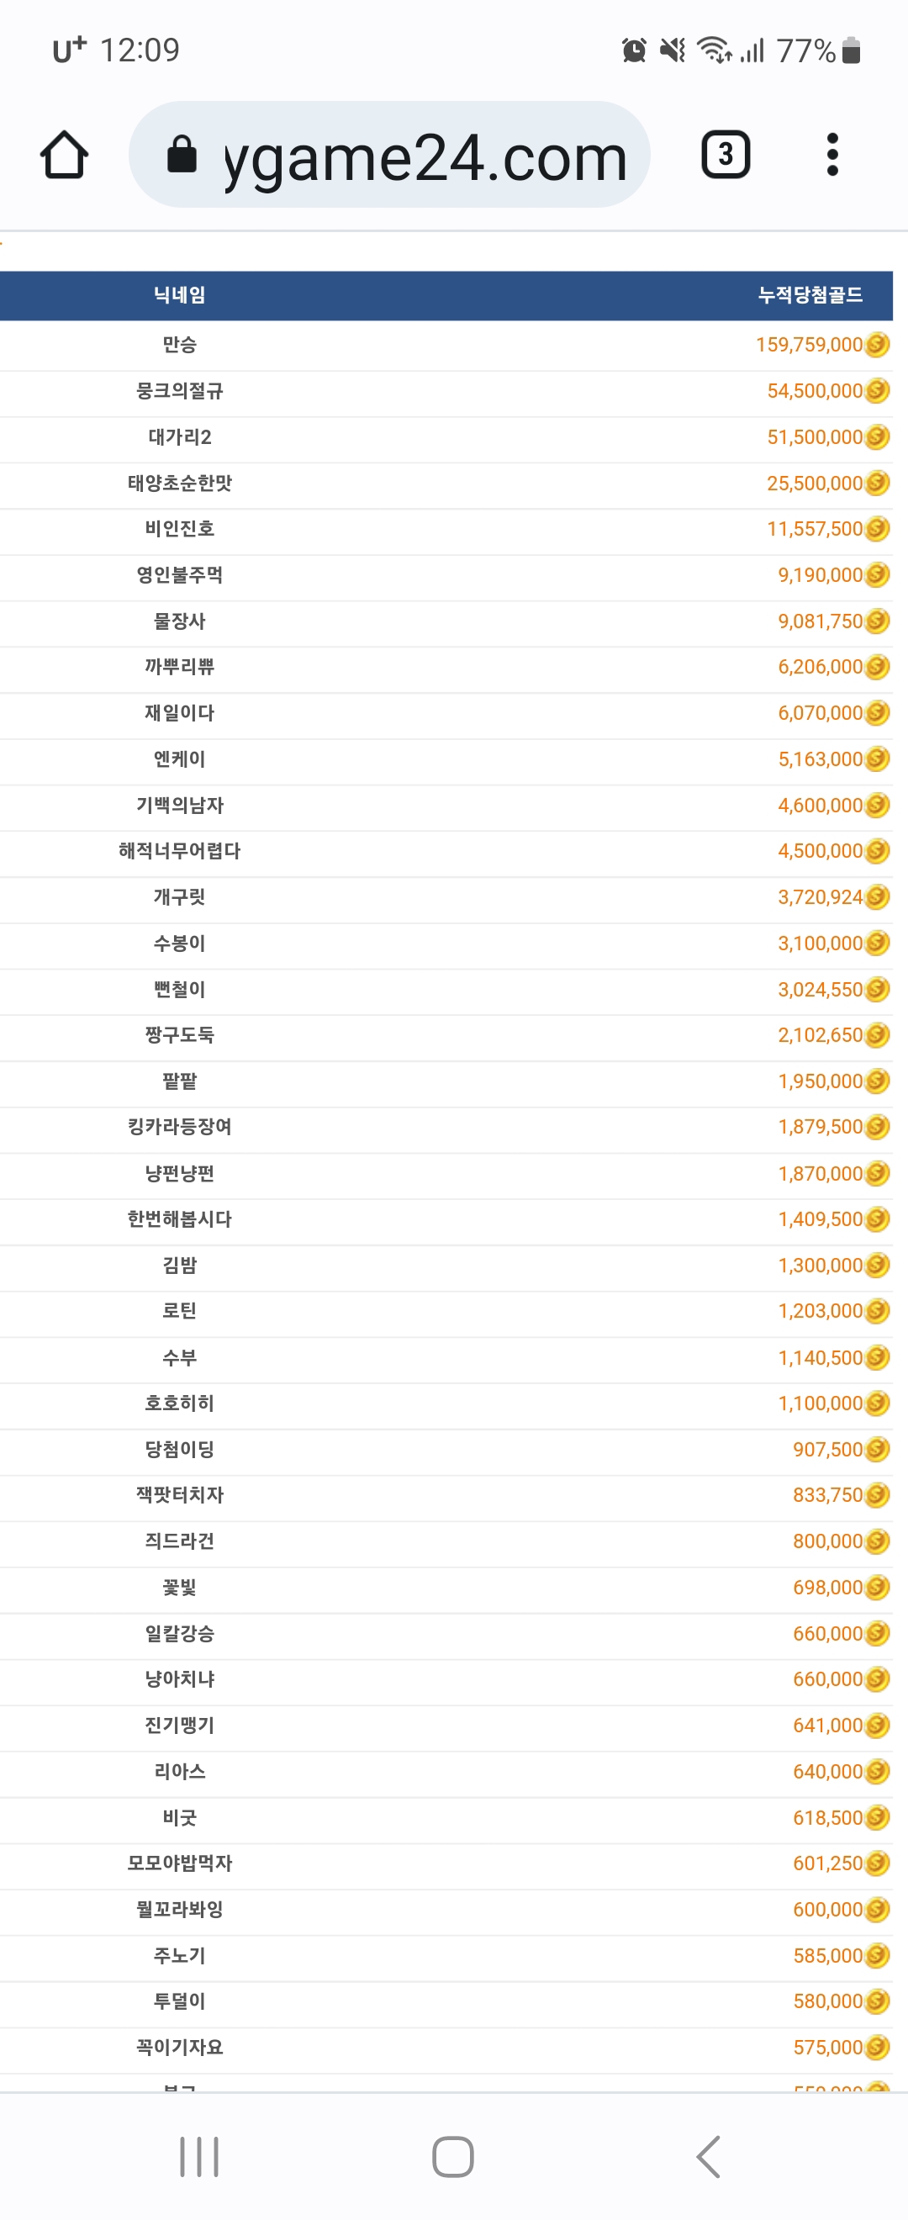Tap the padlock site security icon
This screenshot has height=2220, width=908.
point(182,155)
